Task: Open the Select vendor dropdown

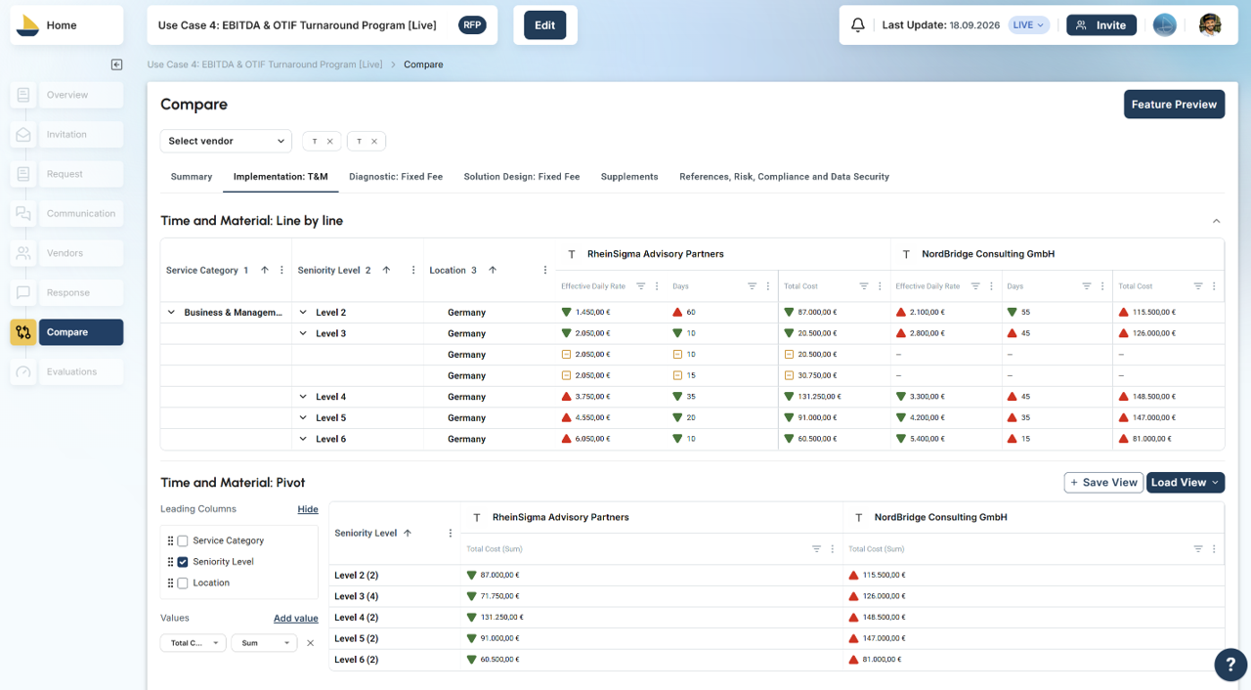Action: [x=226, y=142]
